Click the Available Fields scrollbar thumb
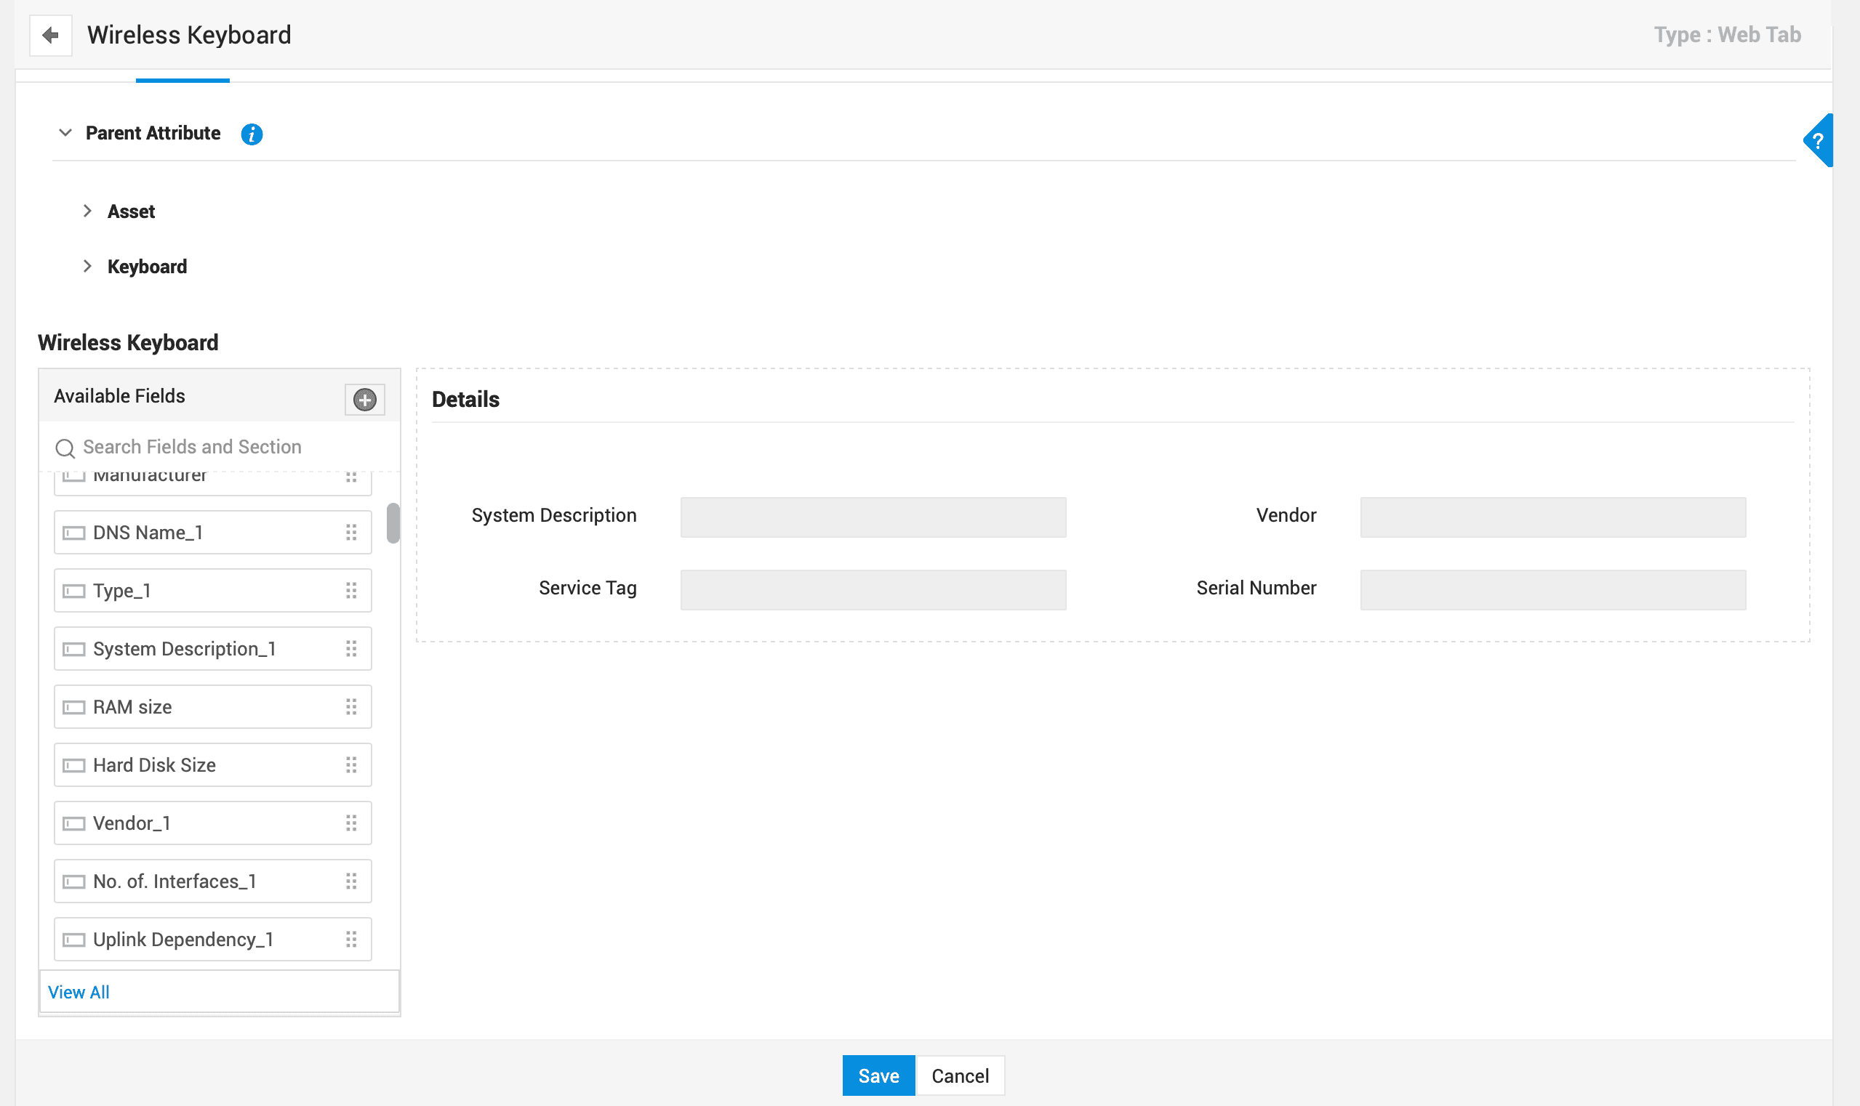 point(393,523)
